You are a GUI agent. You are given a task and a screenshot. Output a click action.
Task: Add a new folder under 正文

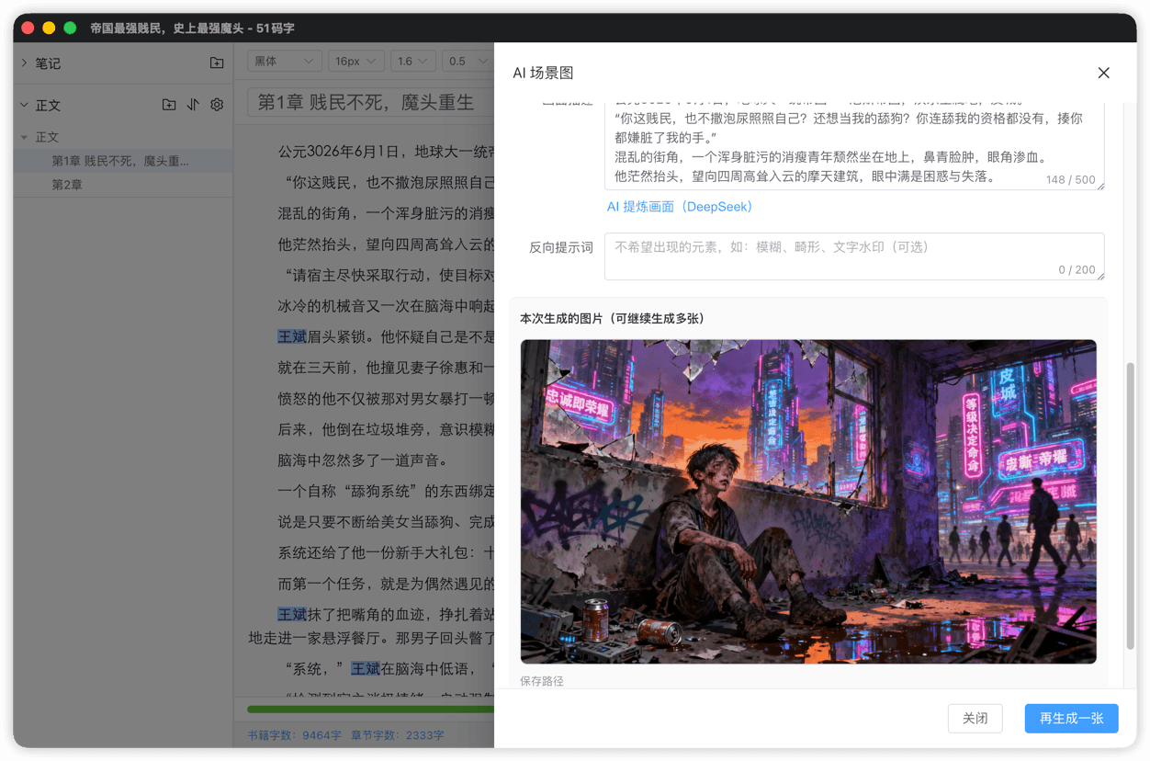click(x=169, y=105)
